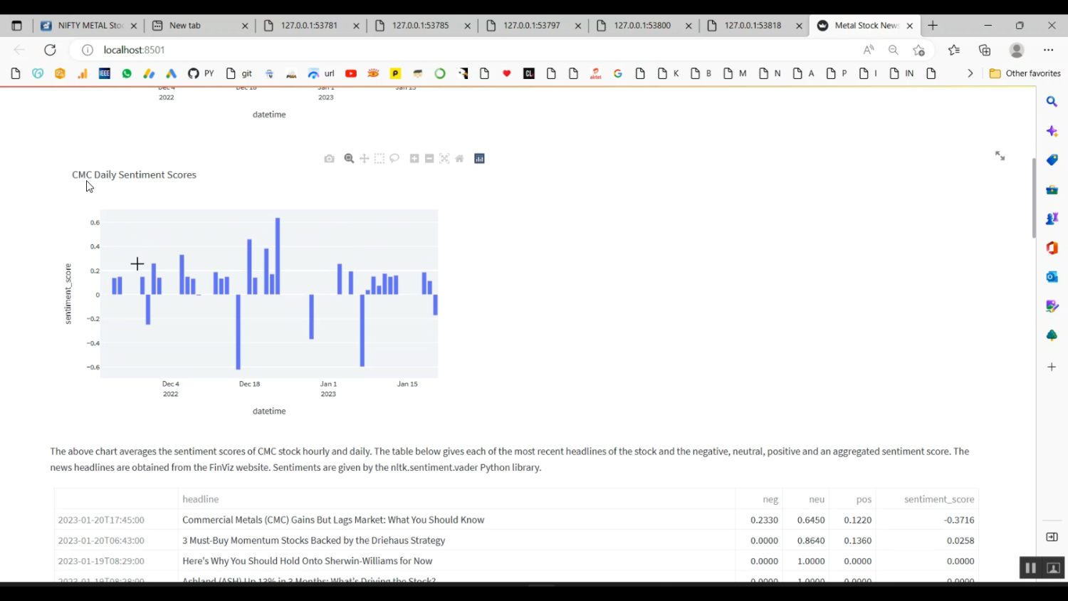Image resolution: width=1068 pixels, height=601 pixels.
Task: Sort table by the neu column
Action: (806, 499)
